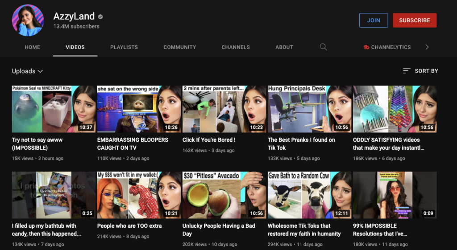
Task: Click the red SUBSCRIBE button
Action: pyautogui.click(x=415, y=20)
